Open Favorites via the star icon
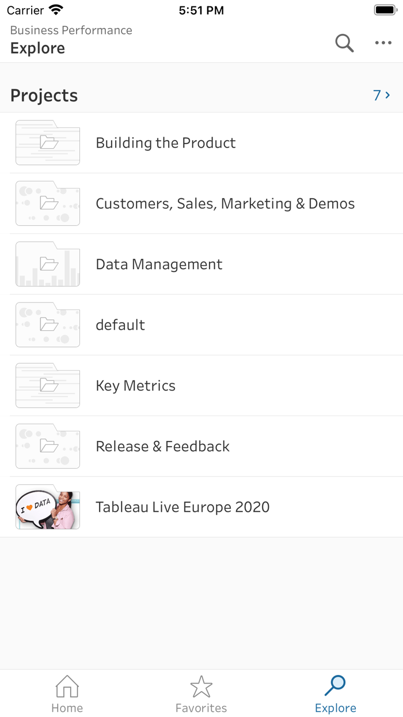403x717 pixels. point(201,686)
